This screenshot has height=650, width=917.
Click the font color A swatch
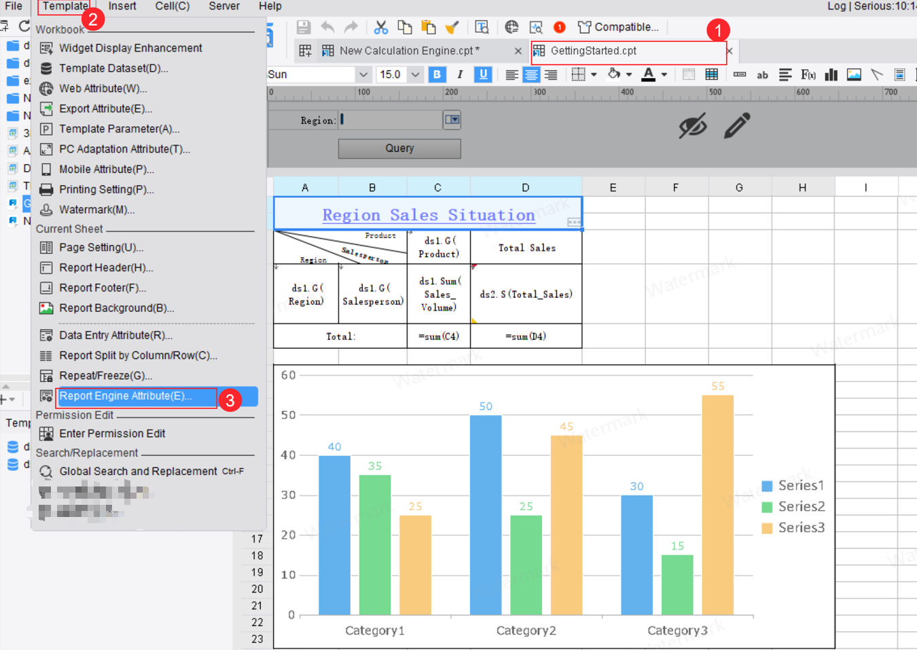[x=649, y=75]
